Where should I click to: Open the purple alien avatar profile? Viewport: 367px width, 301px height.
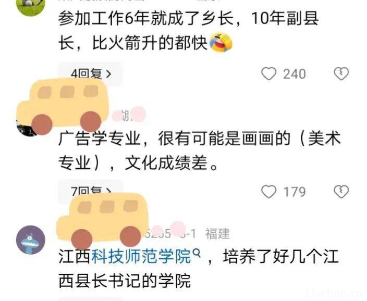click(31, 240)
